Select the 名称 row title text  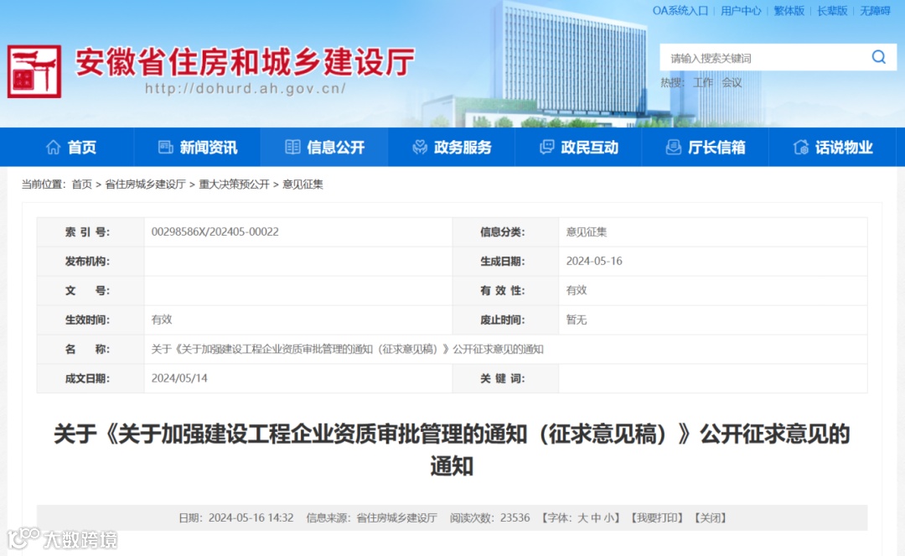pos(347,350)
